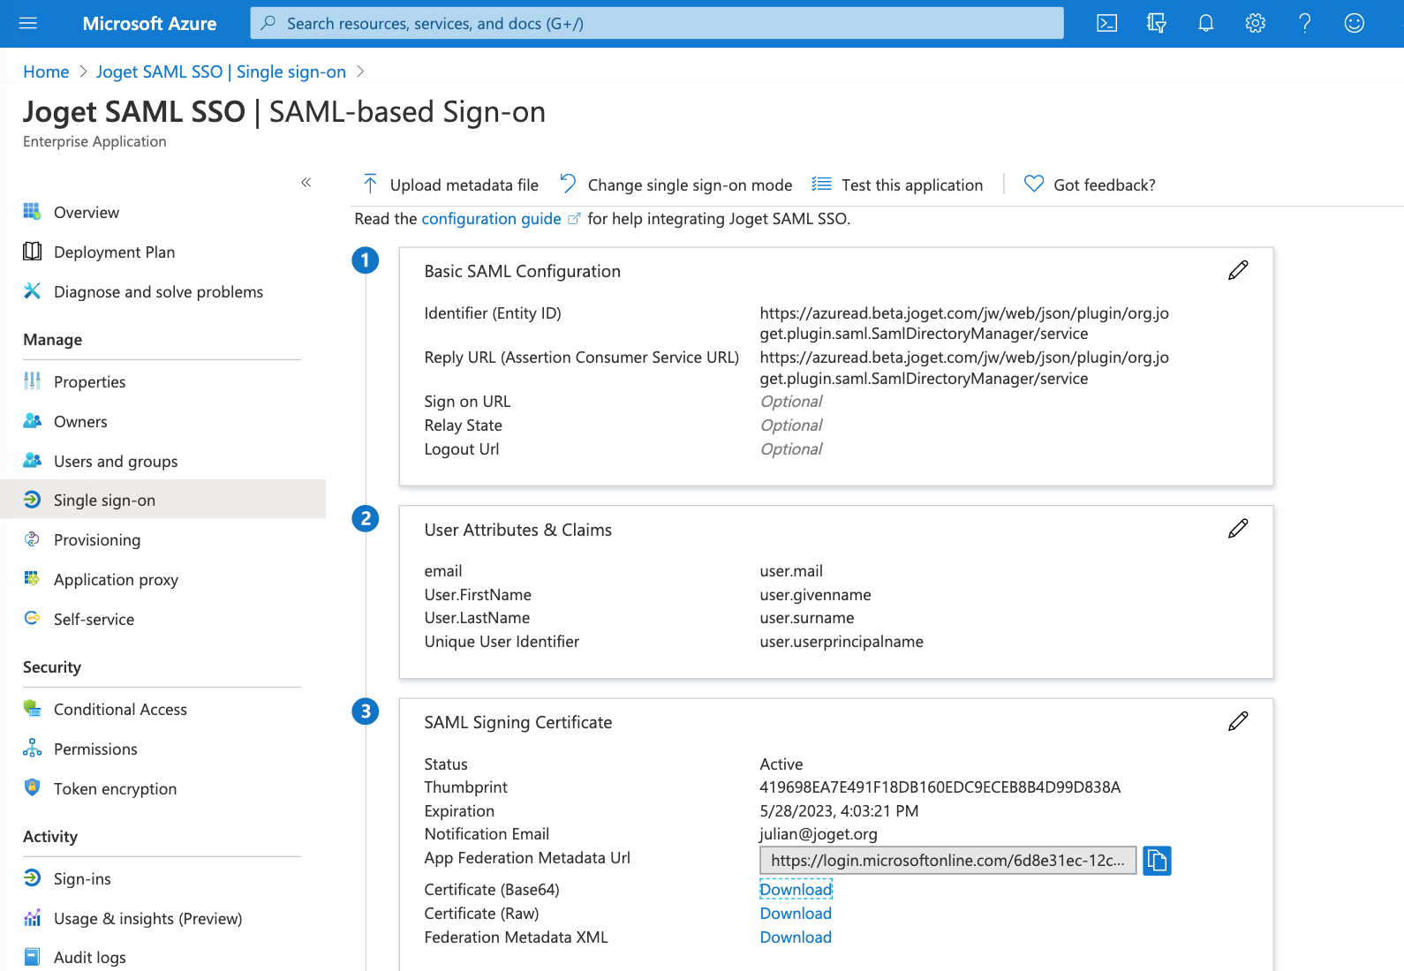1404x971 pixels.
Task: Open the directory and subscription filter
Action: point(1156,24)
